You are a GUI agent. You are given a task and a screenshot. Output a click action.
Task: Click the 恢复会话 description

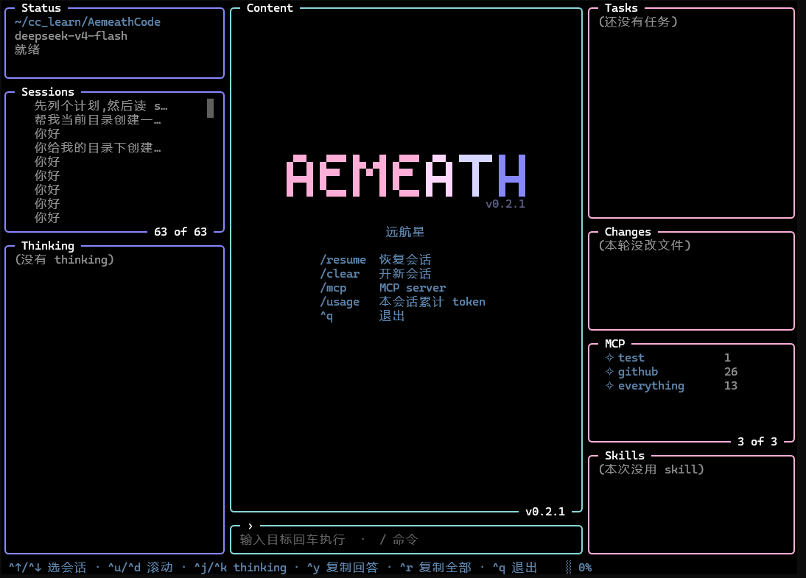tap(405, 260)
